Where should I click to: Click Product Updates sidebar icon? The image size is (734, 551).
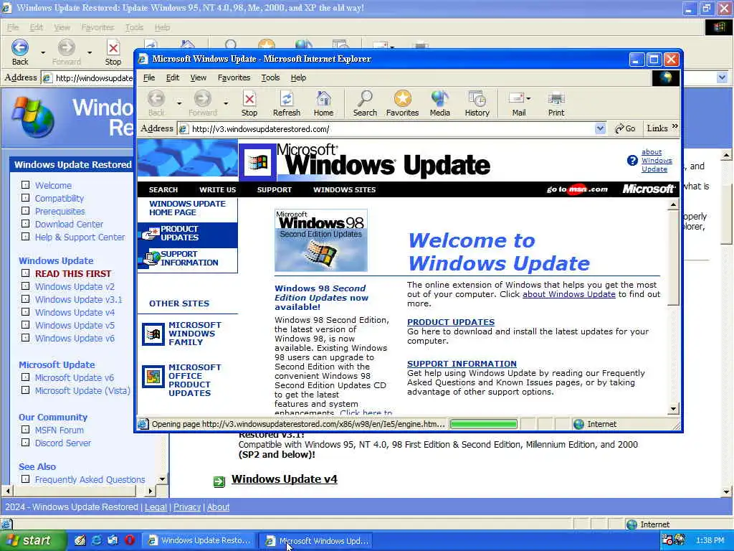tap(151, 233)
